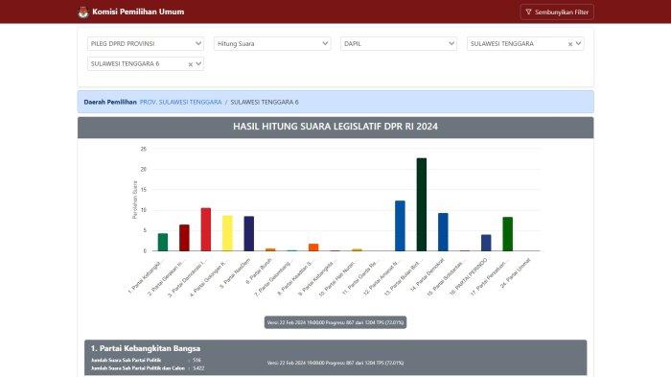Expand the SULAWESI TENGGARA province chevron
The image size is (671, 377).
coord(579,43)
